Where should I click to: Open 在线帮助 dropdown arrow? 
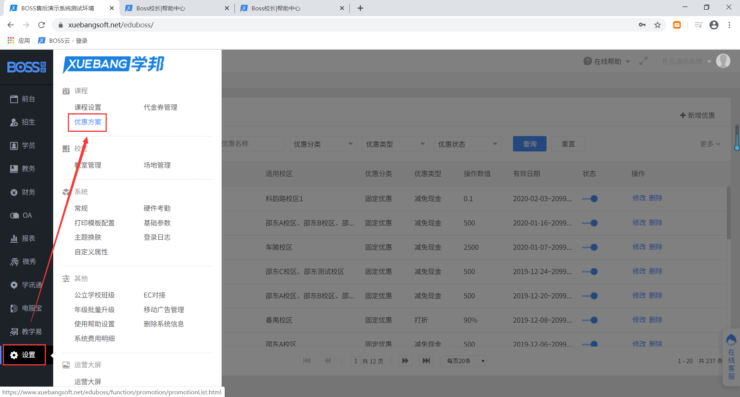(628, 62)
